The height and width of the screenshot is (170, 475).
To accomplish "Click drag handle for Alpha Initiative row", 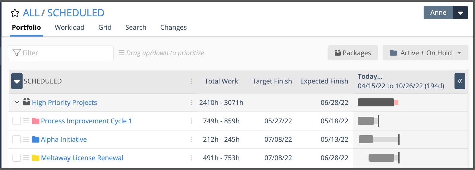I will pyautogui.click(x=26, y=139).
